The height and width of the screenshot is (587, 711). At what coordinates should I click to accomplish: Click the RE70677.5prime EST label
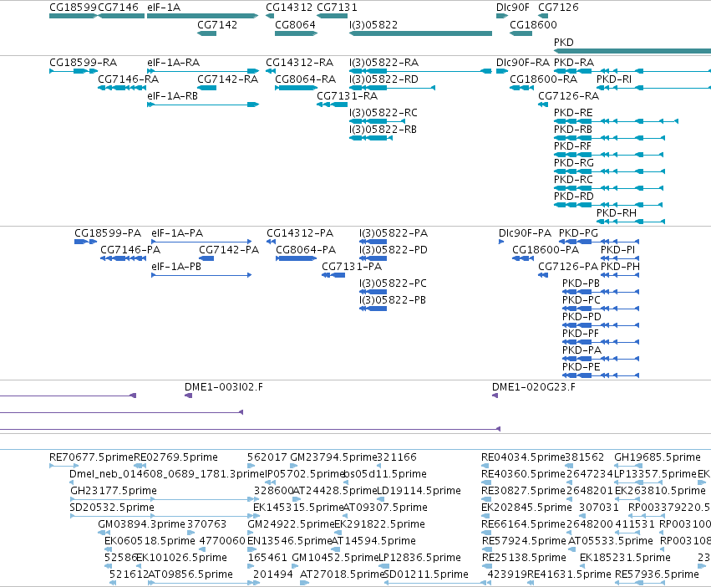(92, 457)
